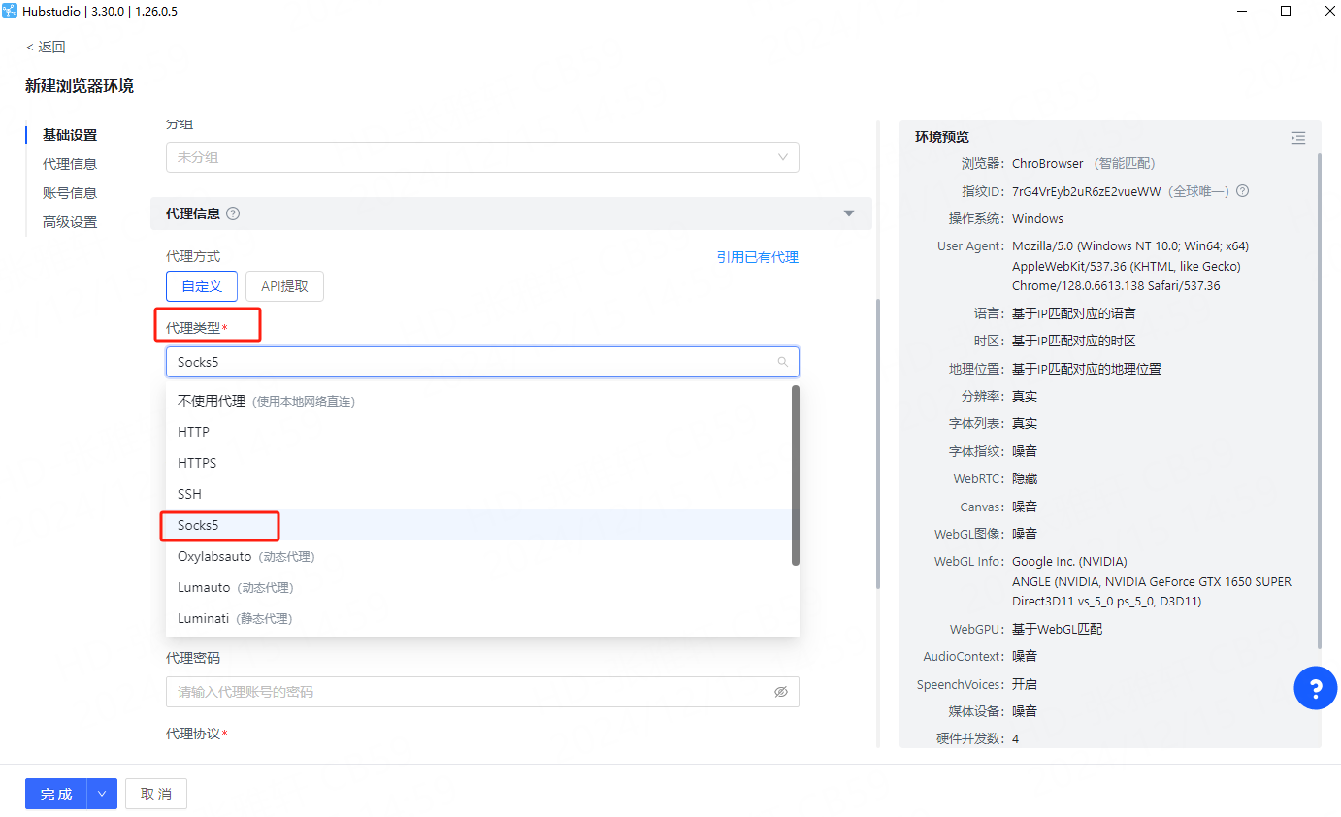The image size is (1341, 817).
Task: Click the blue help question mark icon
Action: (1315, 689)
